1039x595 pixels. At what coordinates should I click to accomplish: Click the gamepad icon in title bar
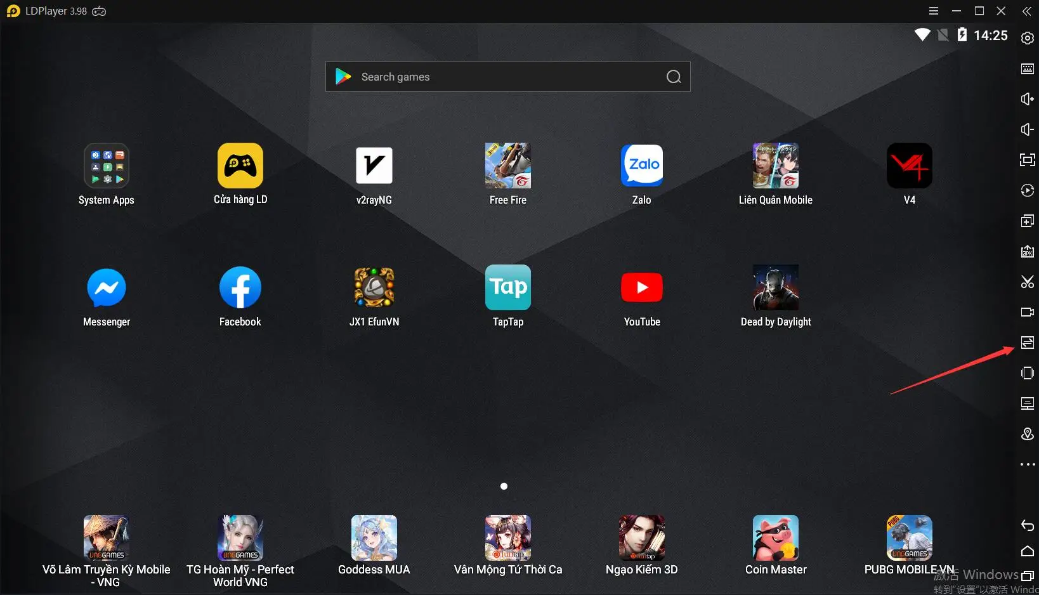coord(99,11)
